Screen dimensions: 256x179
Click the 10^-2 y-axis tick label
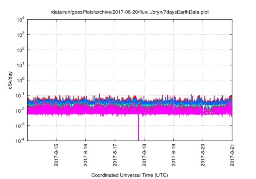20,111
